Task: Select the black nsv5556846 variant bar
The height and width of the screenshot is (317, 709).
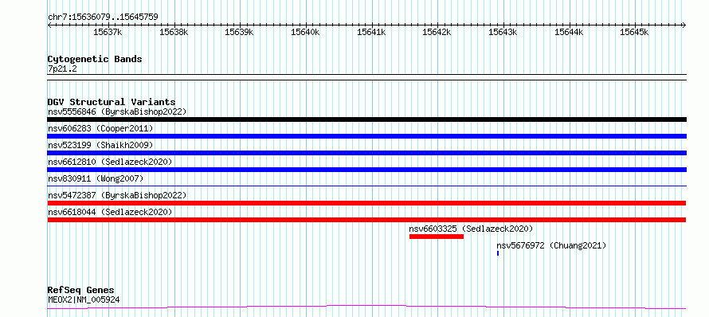Action: click(x=366, y=119)
